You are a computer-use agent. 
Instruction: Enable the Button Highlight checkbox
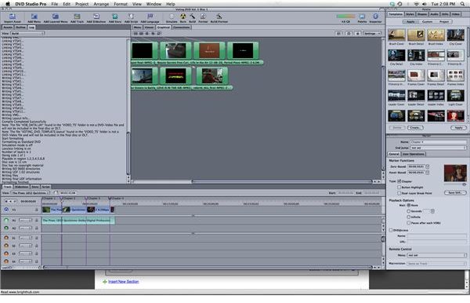click(x=399, y=187)
